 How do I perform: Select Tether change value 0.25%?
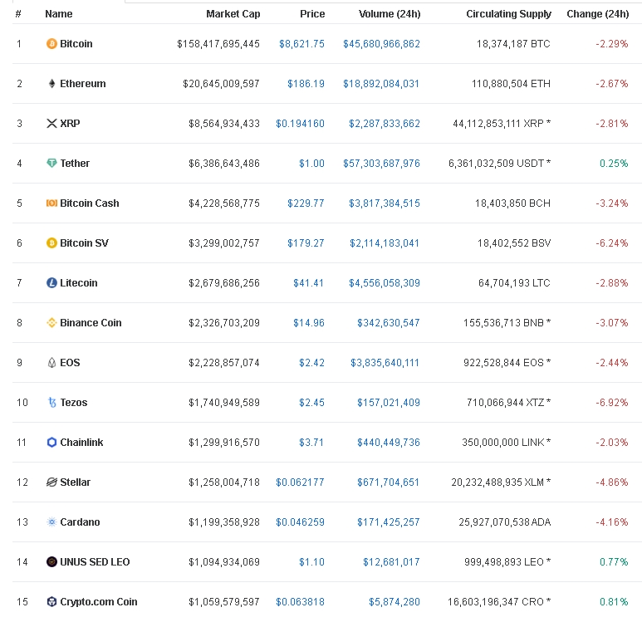point(614,163)
